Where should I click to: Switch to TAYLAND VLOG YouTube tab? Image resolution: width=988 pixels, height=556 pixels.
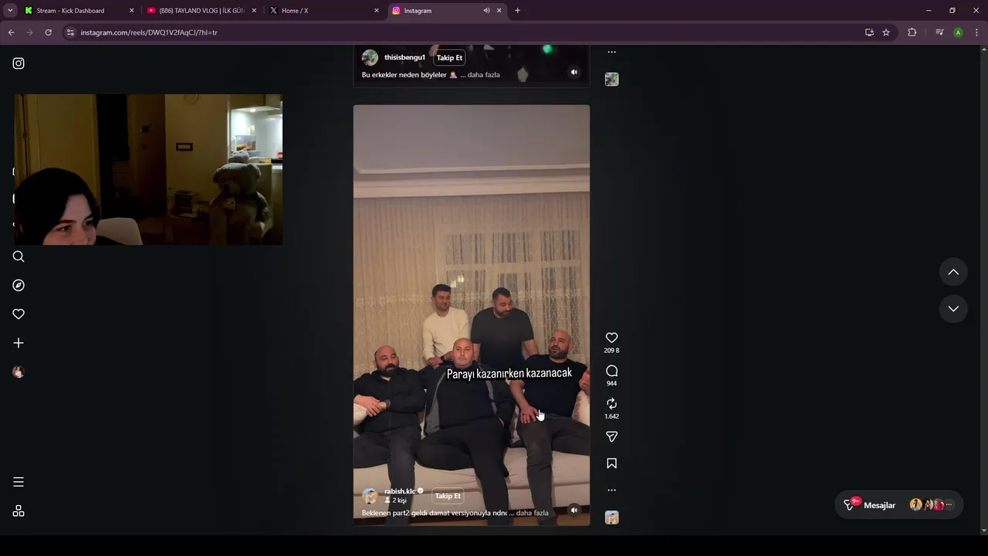[202, 11]
